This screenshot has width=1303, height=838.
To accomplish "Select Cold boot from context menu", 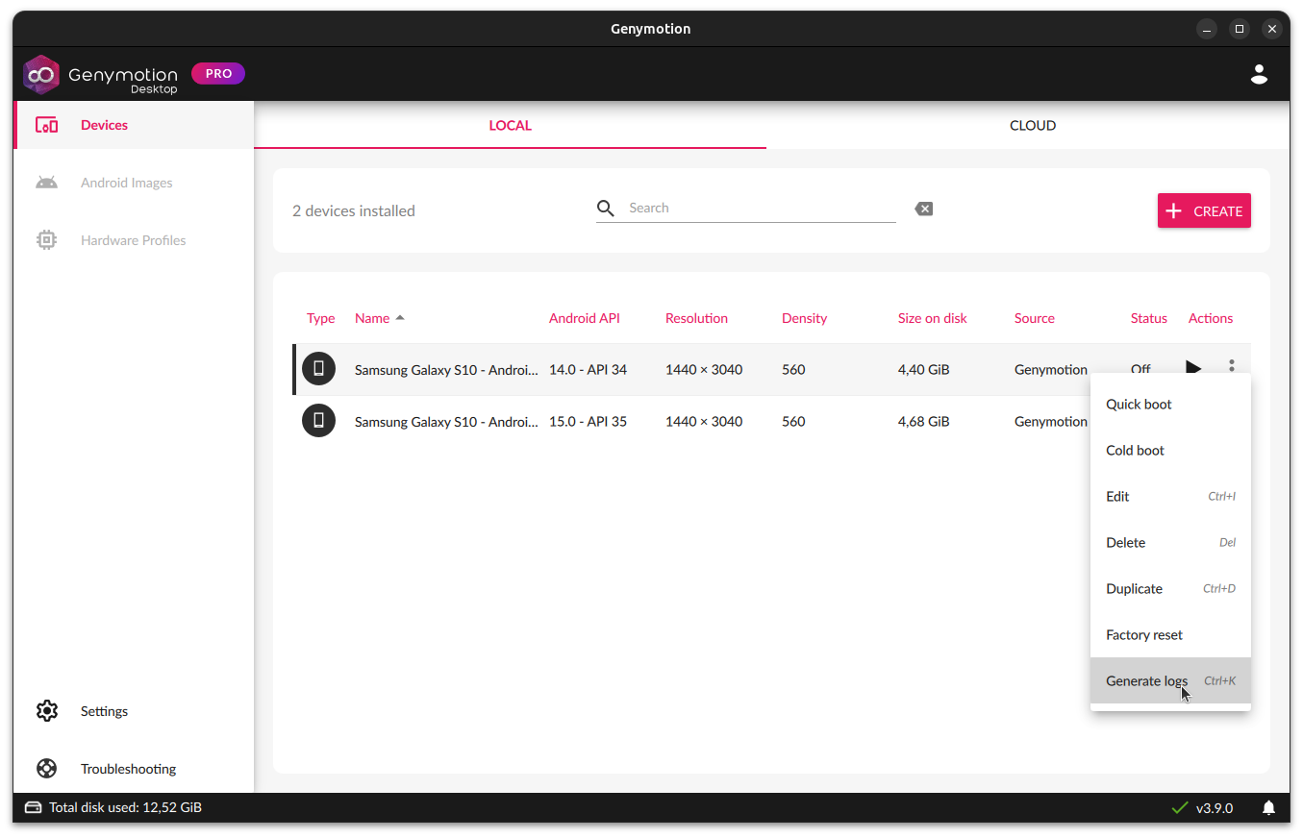I will pos(1170,451).
